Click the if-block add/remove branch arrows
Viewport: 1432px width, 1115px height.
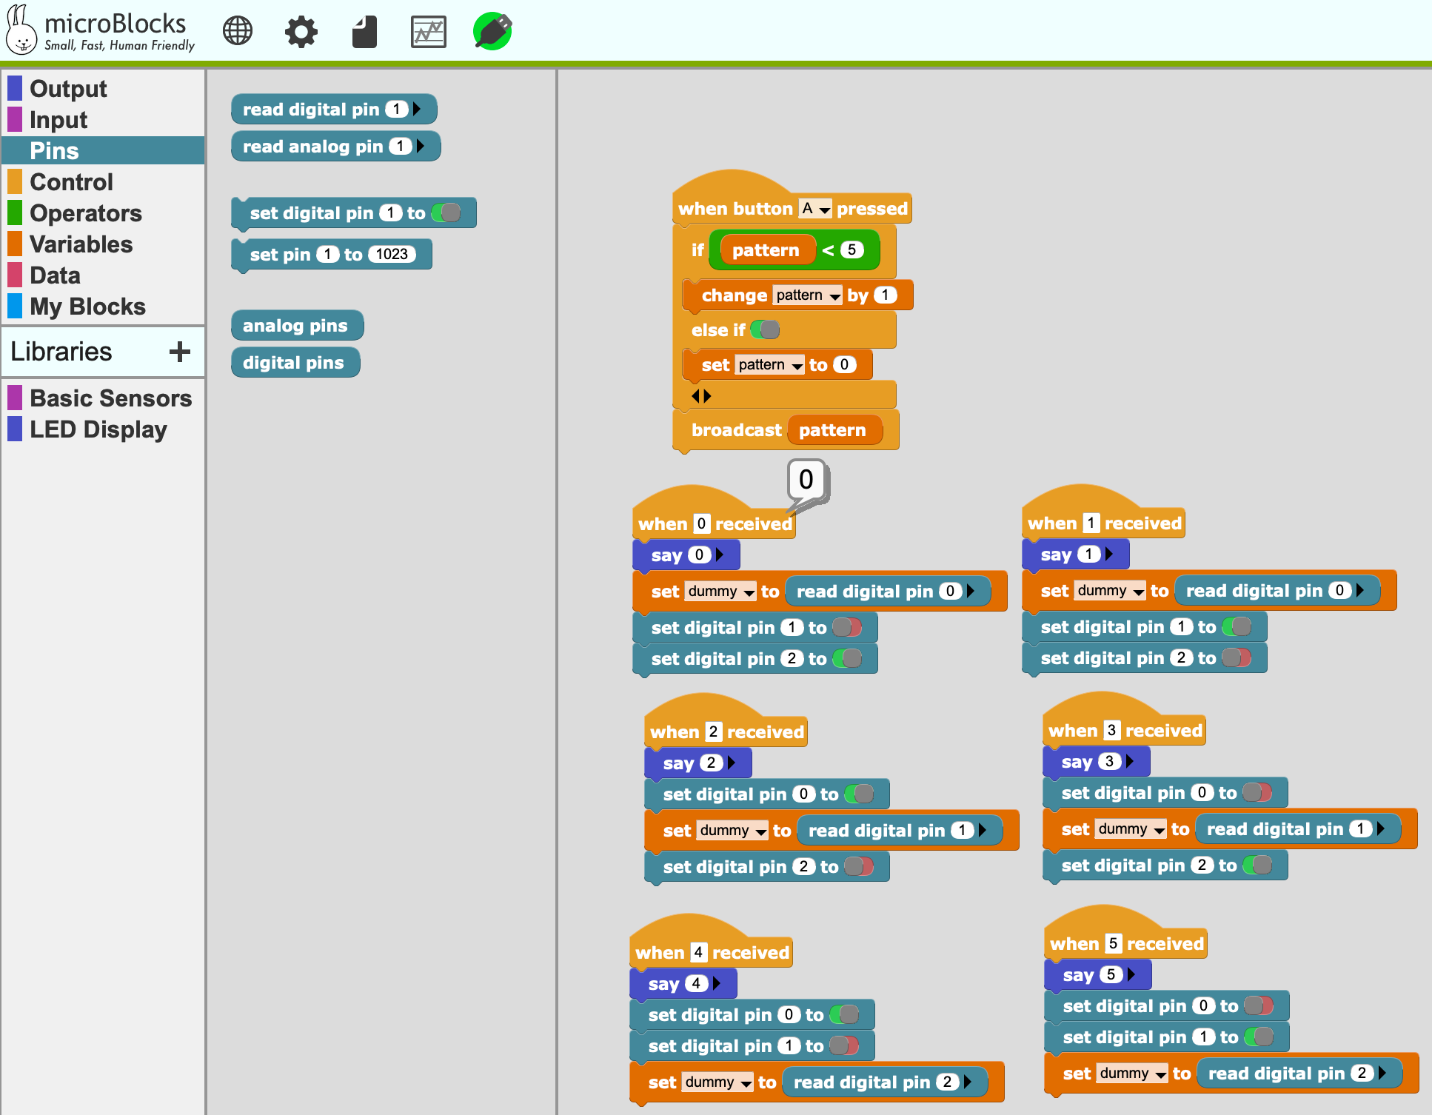(700, 396)
